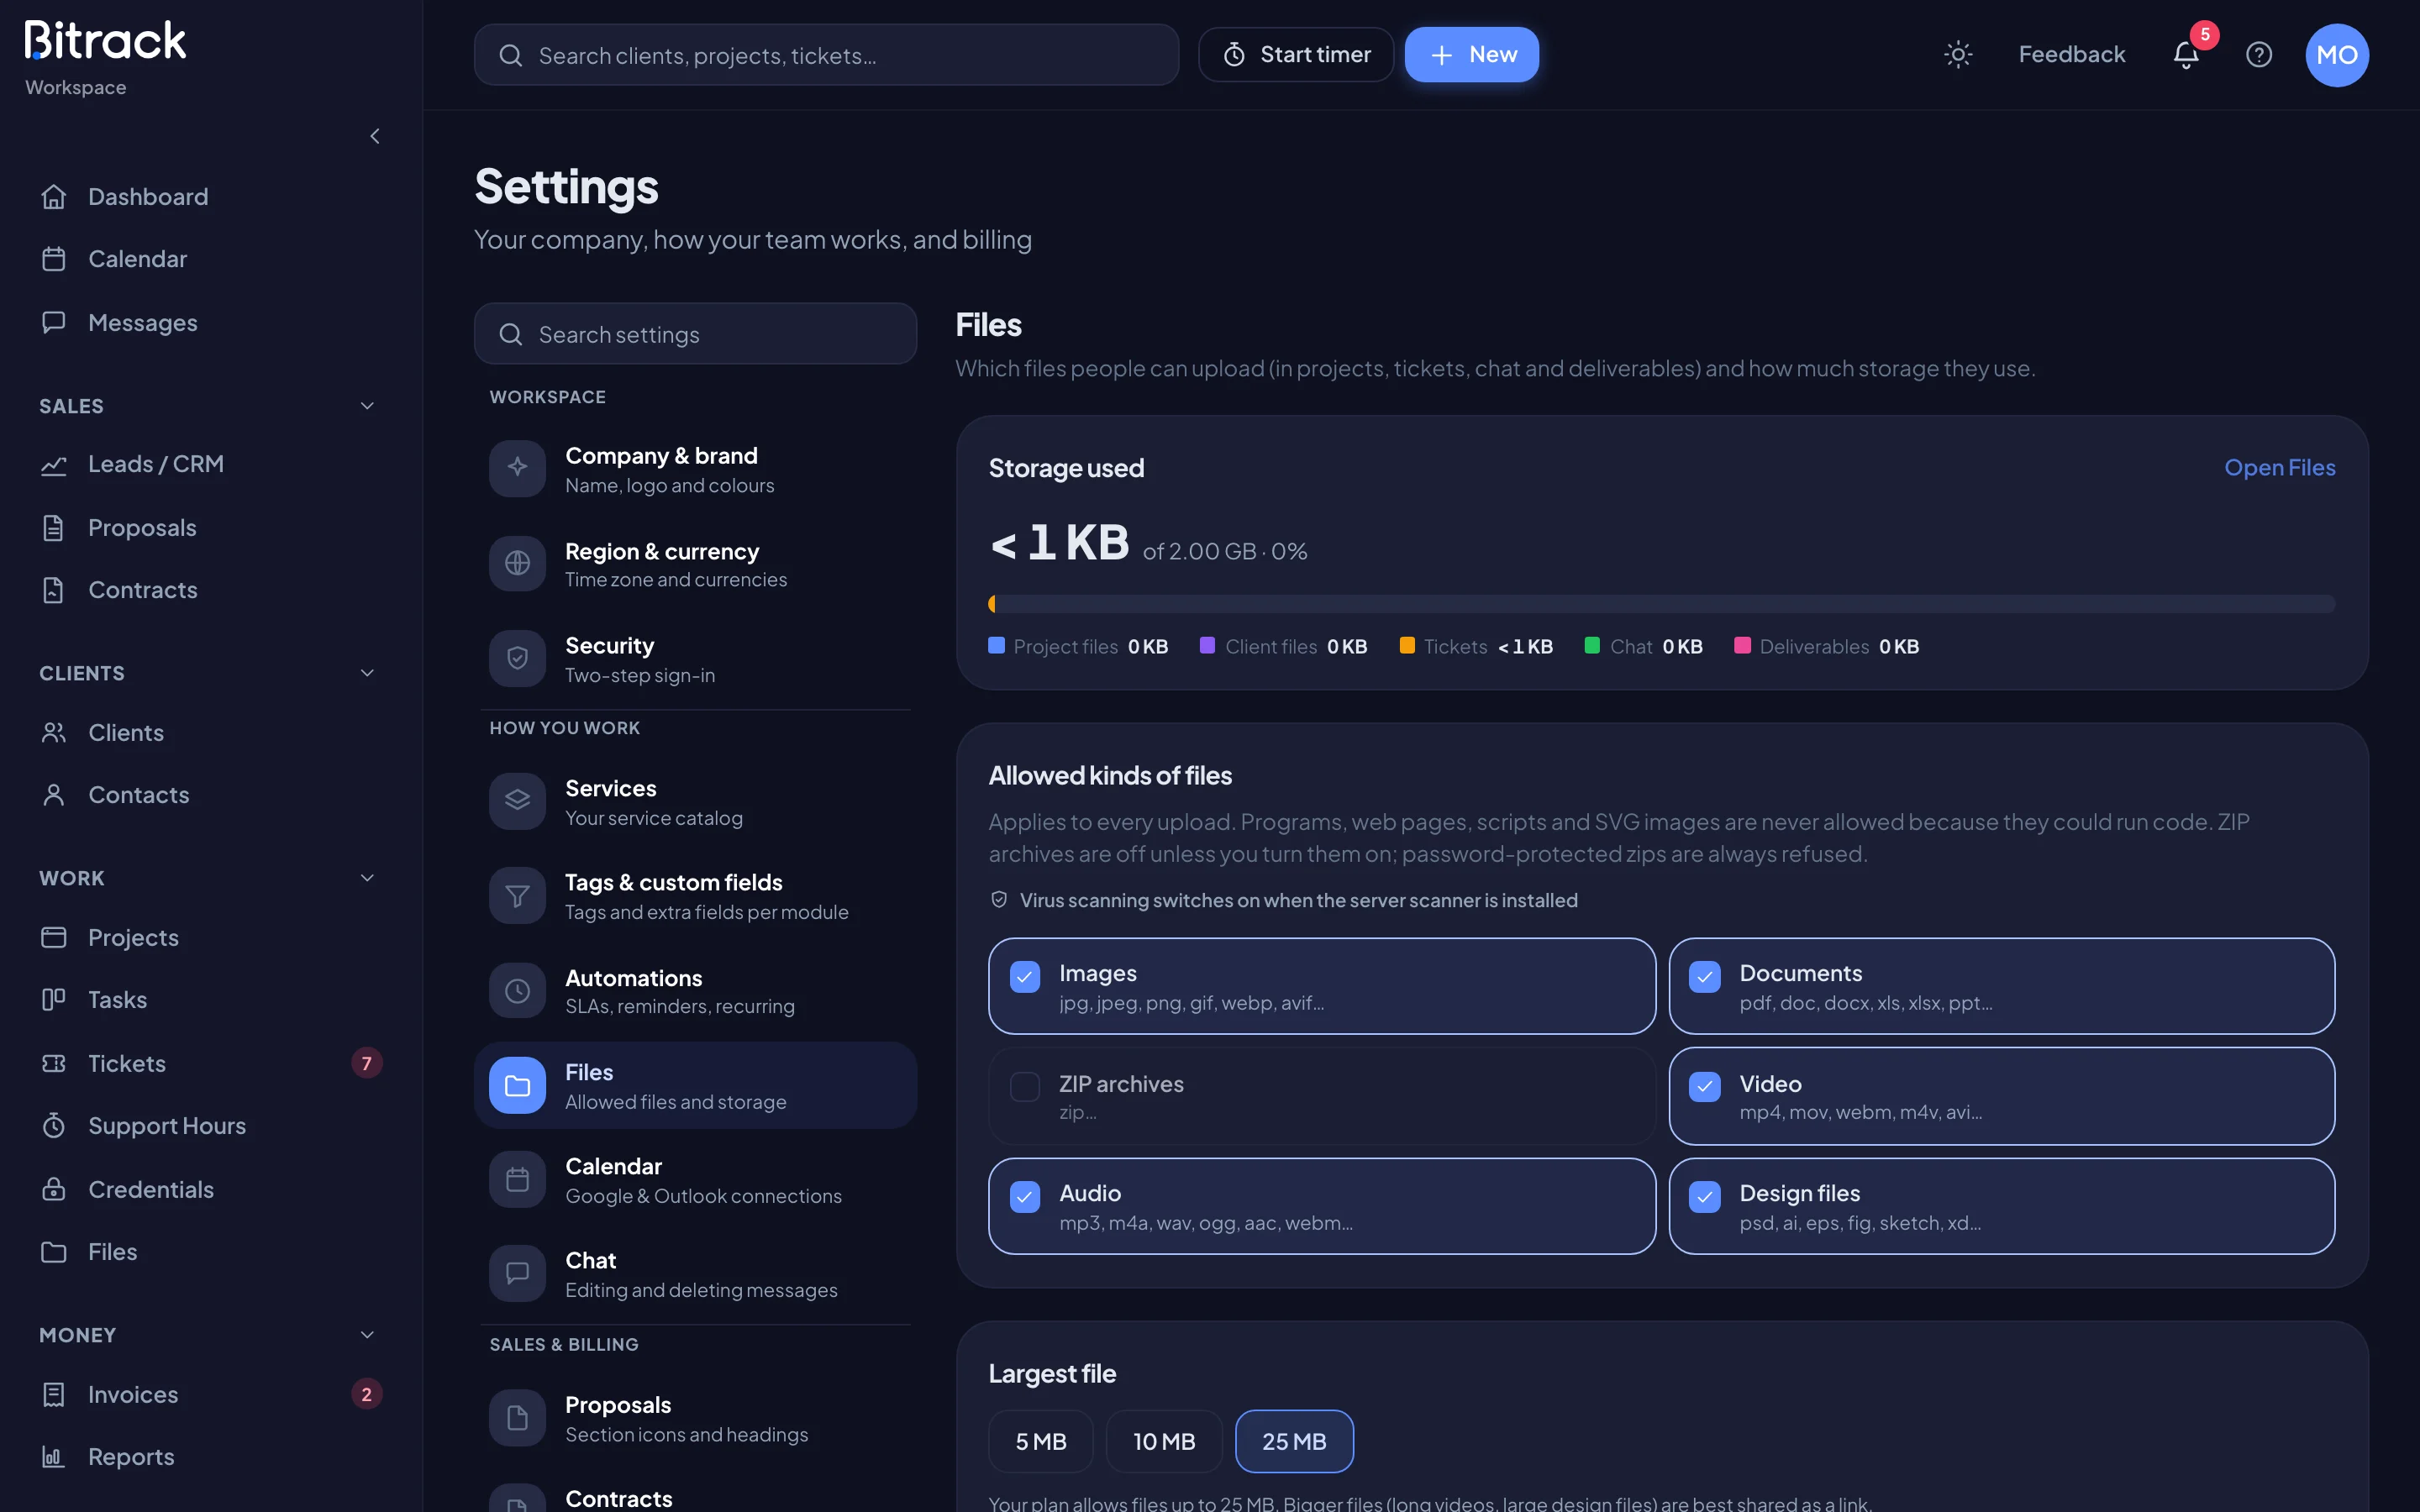This screenshot has height=1512, width=2420.
Task: Click Messages speech bubble icon
Action: [x=54, y=322]
